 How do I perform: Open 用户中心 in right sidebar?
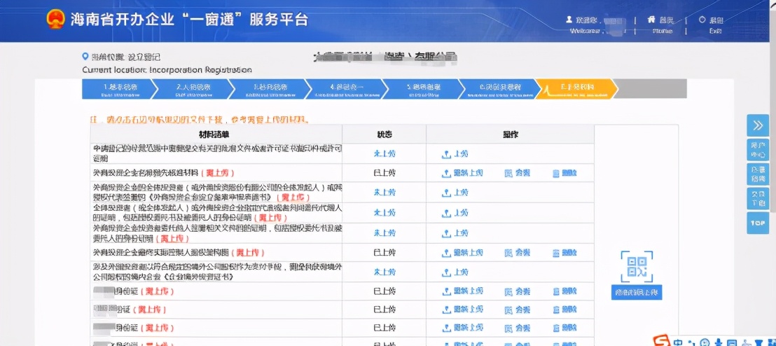[758, 150]
